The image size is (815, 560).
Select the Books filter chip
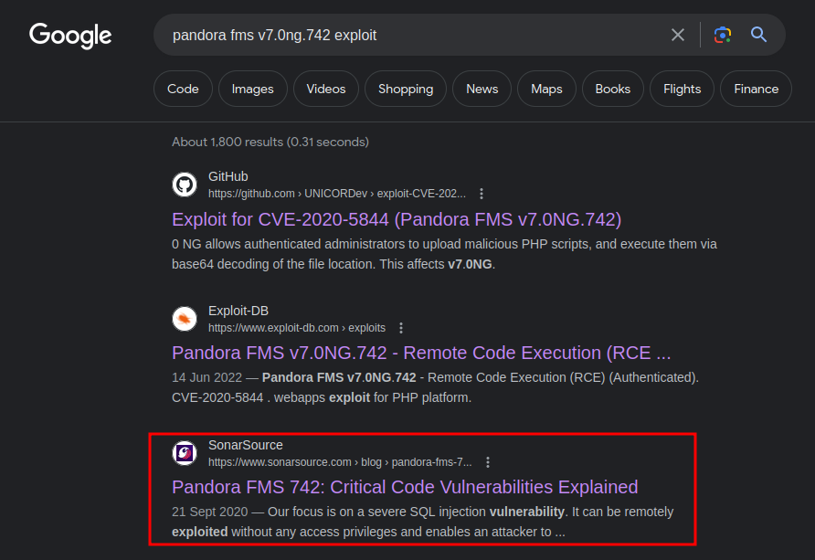pos(613,89)
